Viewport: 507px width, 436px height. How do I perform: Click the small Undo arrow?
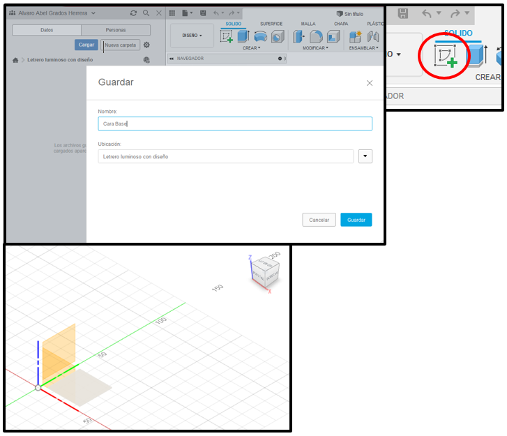[x=216, y=13]
